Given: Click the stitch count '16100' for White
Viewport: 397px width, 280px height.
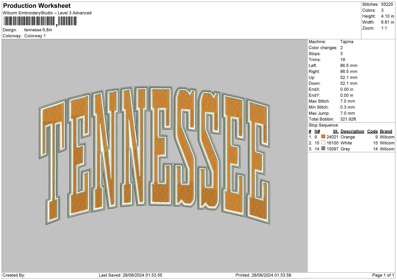Looking at the screenshot, I should point(332,143).
